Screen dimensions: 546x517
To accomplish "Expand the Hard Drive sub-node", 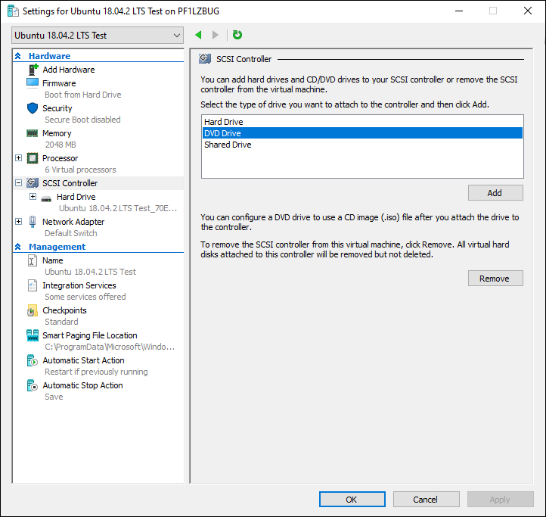I will pyautogui.click(x=33, y=197).
